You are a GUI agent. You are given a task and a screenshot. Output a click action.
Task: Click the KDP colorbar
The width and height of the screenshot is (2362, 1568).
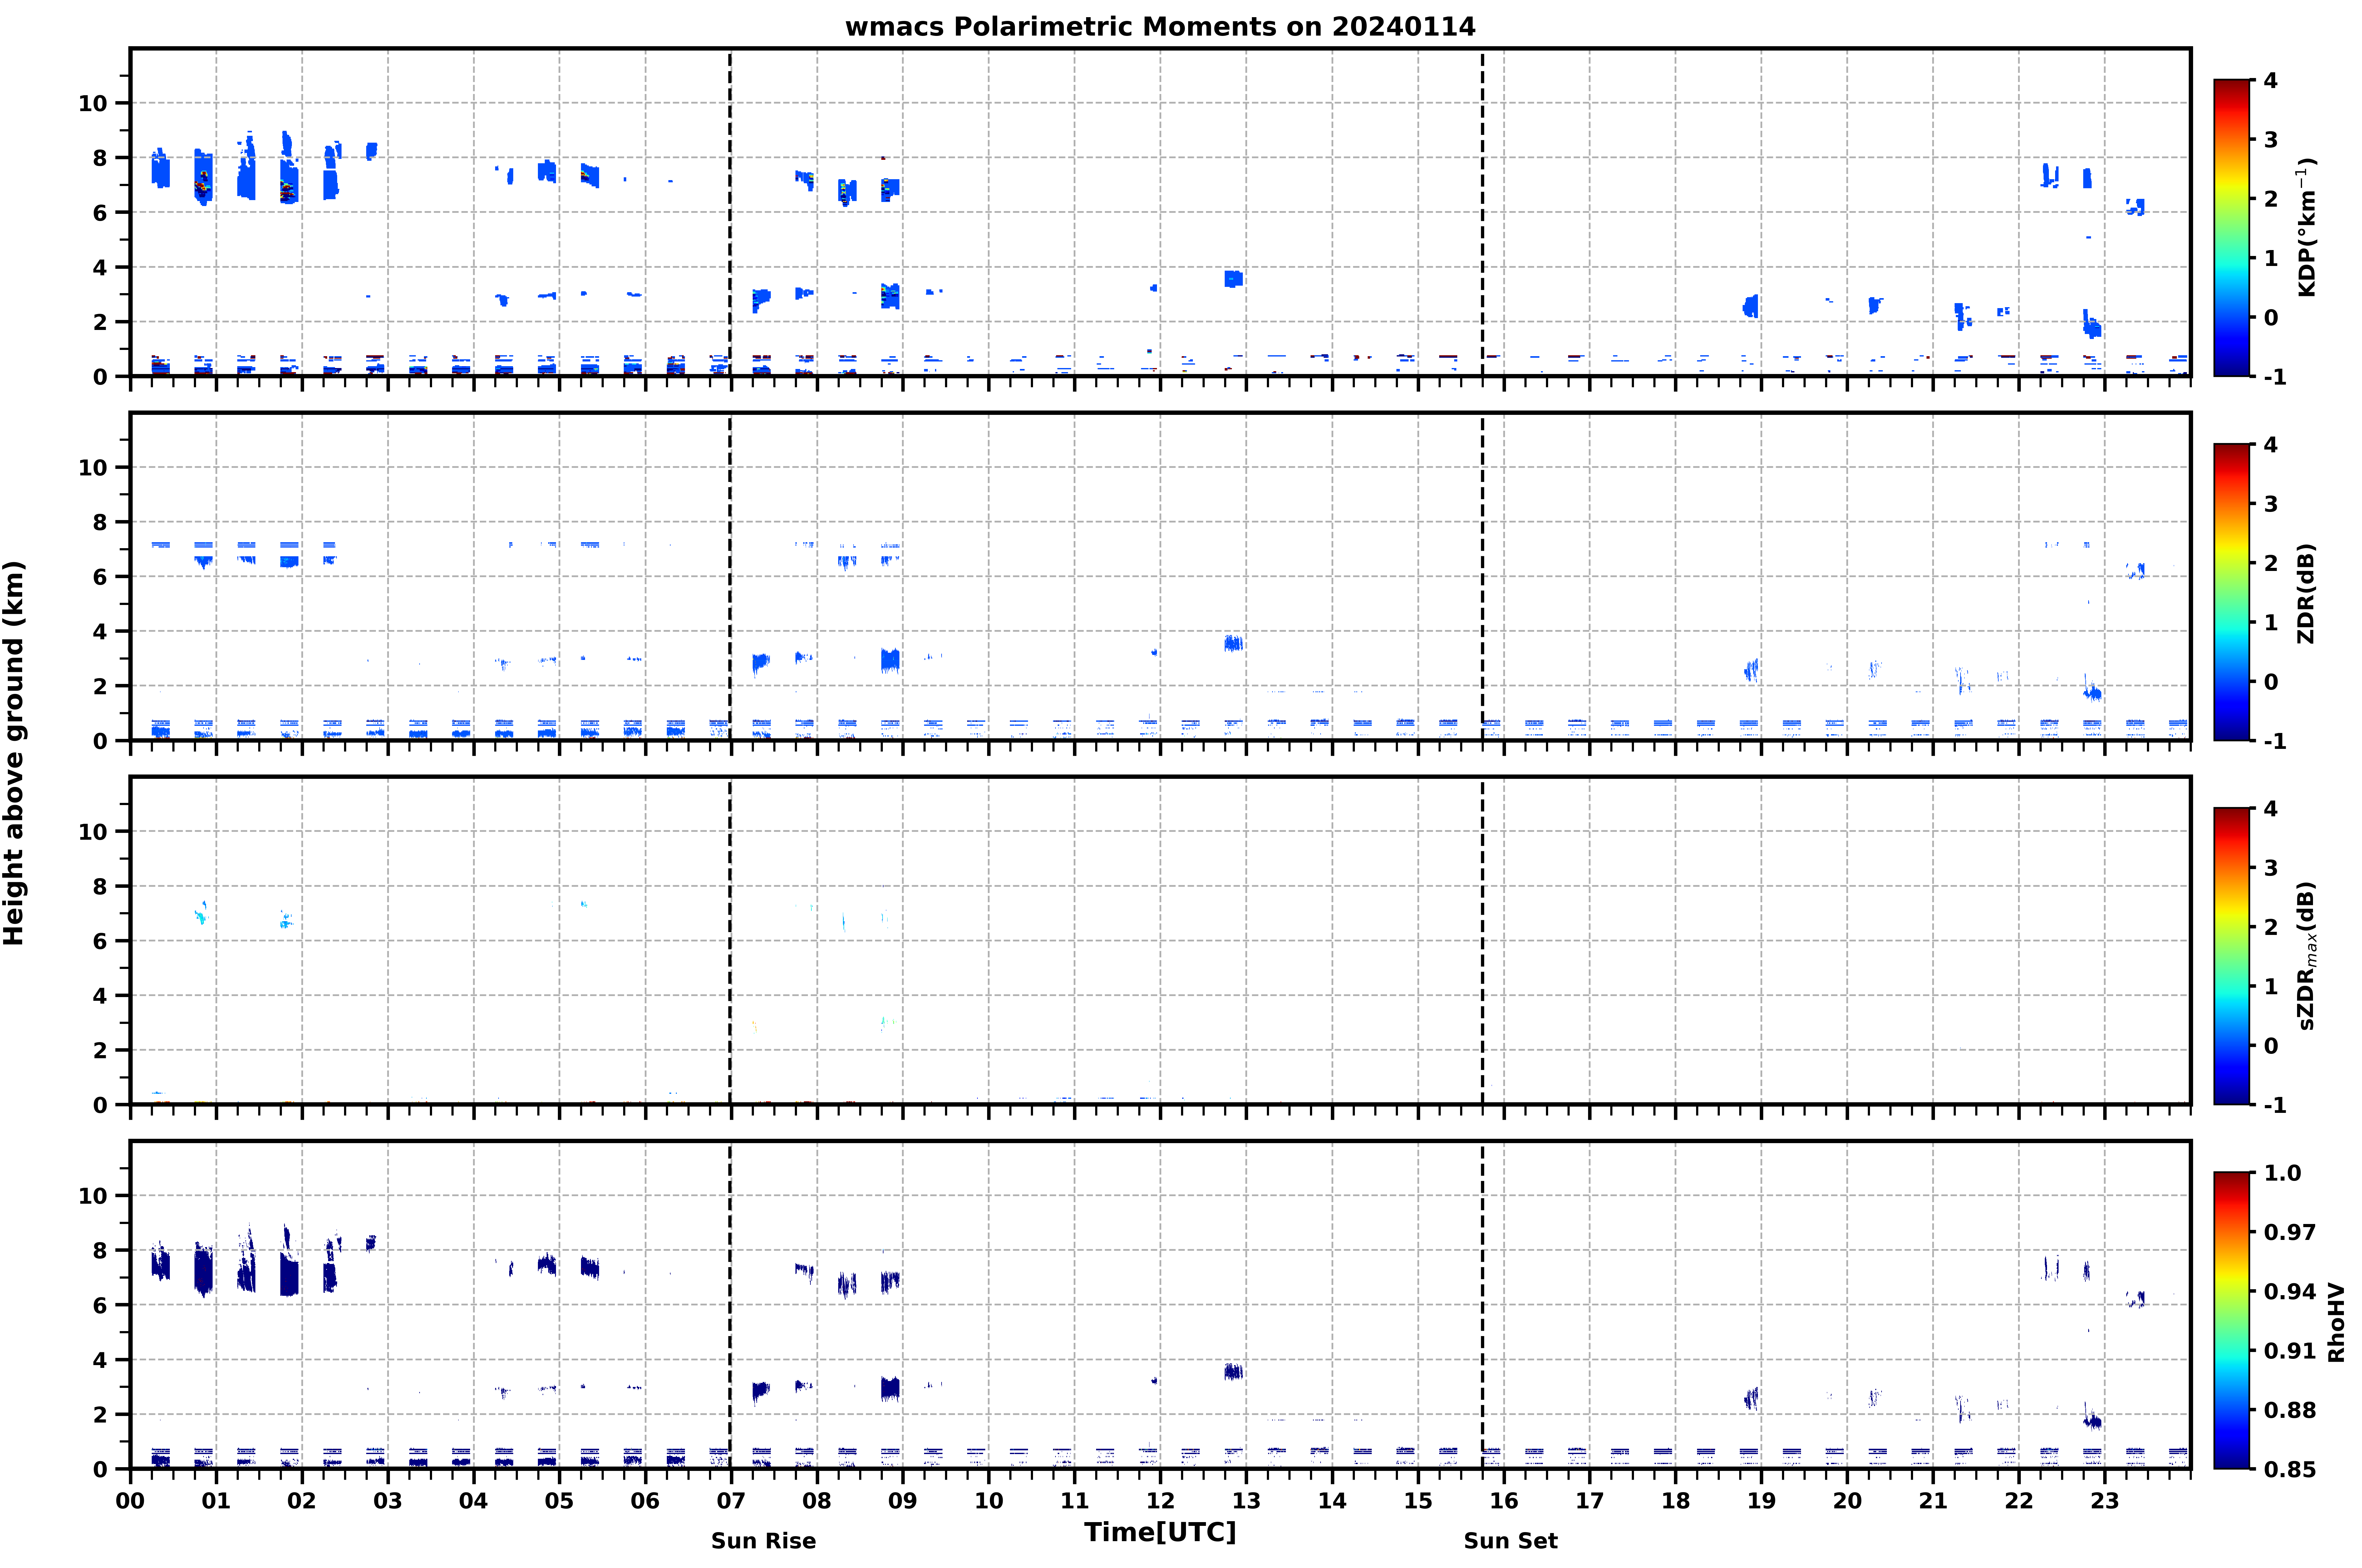tap(2232, 228)
